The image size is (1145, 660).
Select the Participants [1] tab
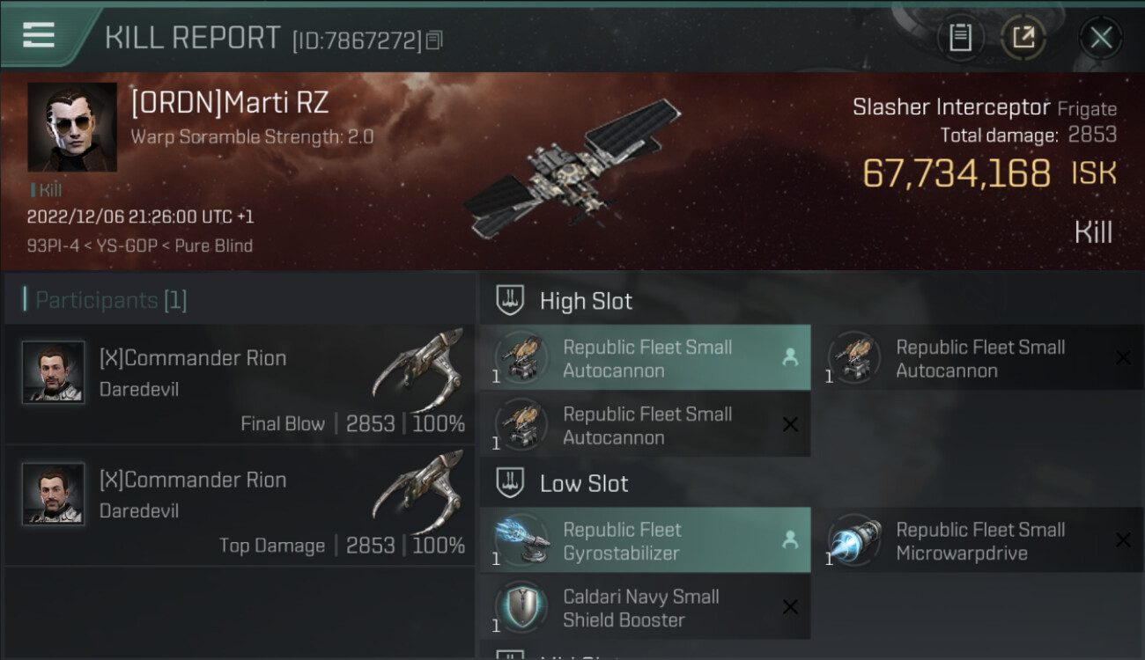click(x=111, y=300)
